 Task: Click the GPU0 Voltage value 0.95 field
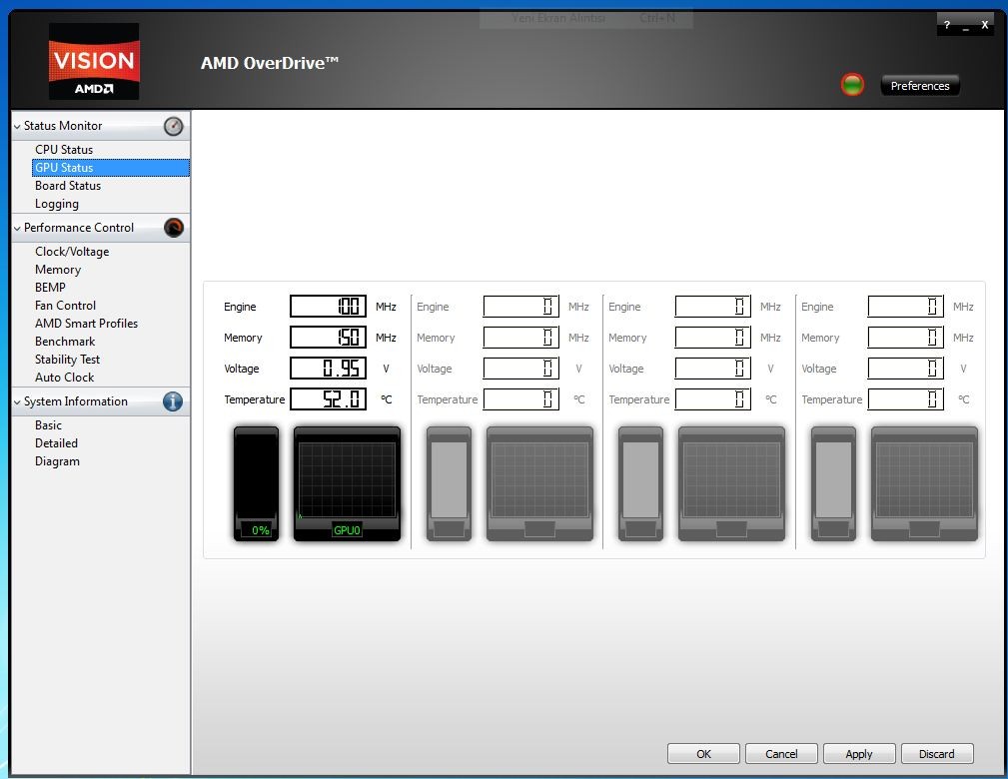coord(328,369)
